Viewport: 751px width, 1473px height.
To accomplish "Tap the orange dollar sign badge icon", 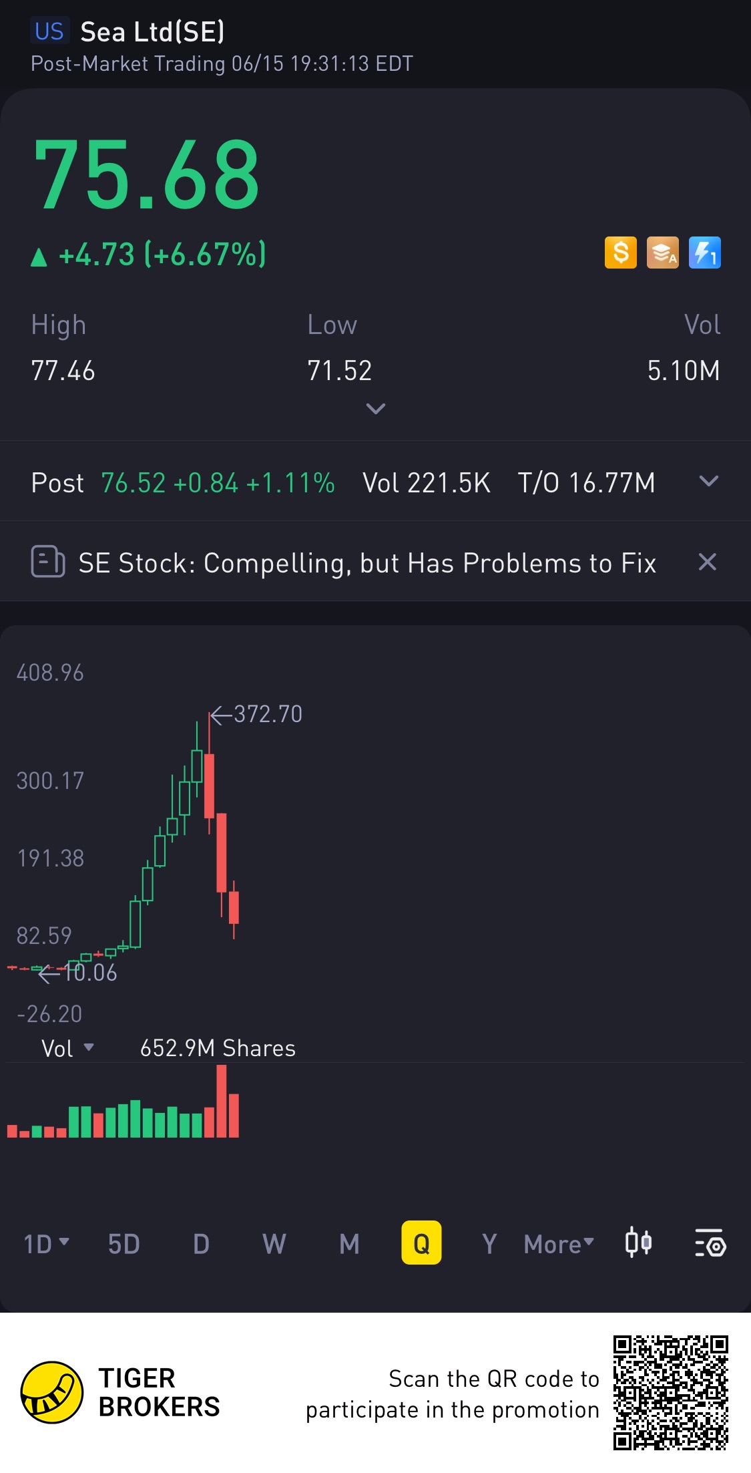I will pyautogui.click(x=620, y=253).
